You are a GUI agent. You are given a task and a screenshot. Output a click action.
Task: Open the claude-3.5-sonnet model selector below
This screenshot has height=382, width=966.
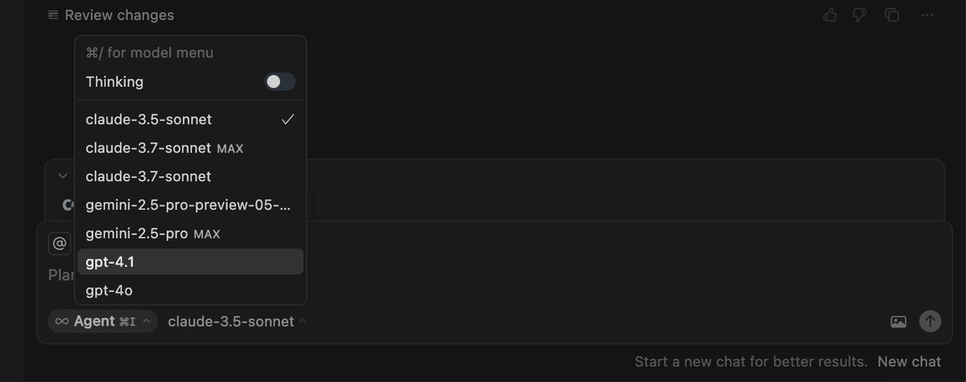point(237,322)
